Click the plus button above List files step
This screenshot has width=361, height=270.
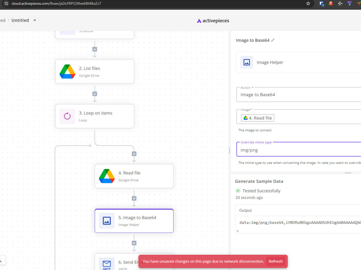click(x=95, y=49)
